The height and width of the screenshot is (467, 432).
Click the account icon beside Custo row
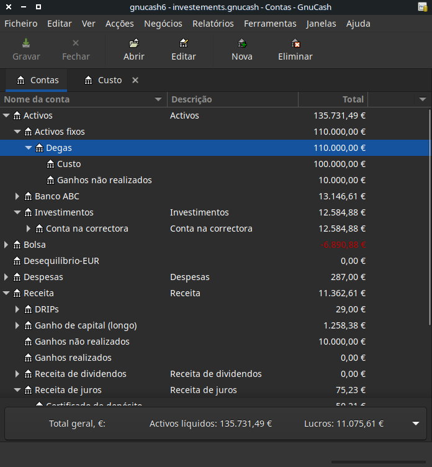pos(51,164)
